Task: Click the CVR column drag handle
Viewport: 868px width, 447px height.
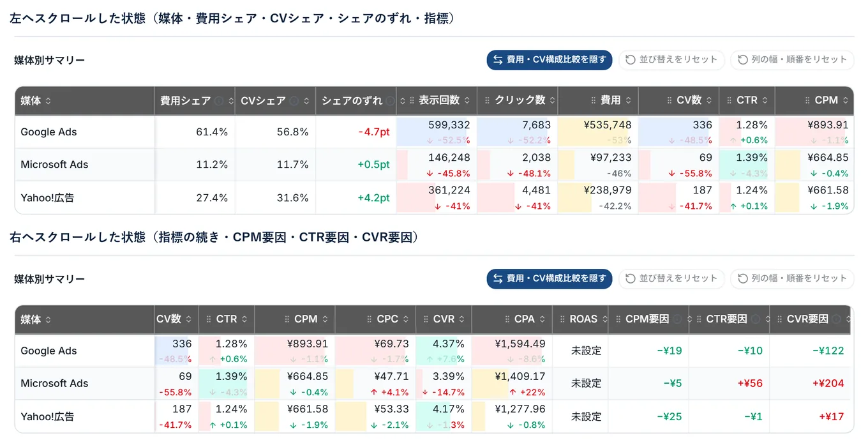Action: pos(426,319)
